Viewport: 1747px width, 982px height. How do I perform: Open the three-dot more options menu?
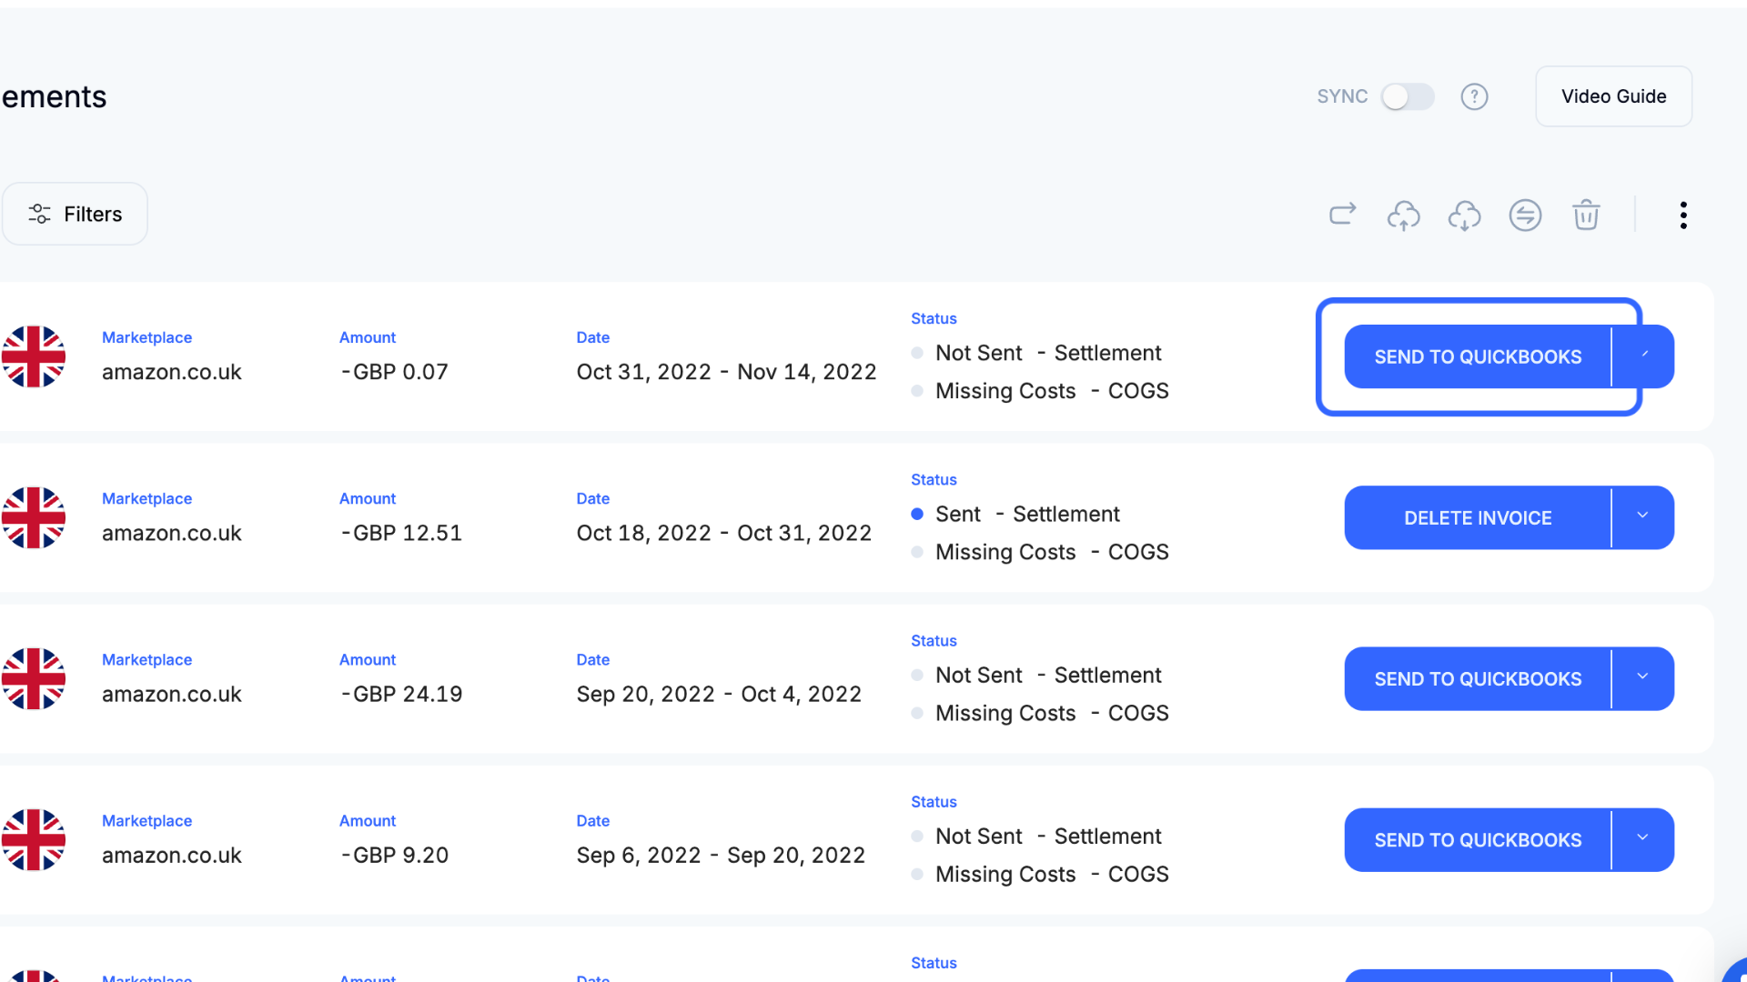click(1683, 215)
